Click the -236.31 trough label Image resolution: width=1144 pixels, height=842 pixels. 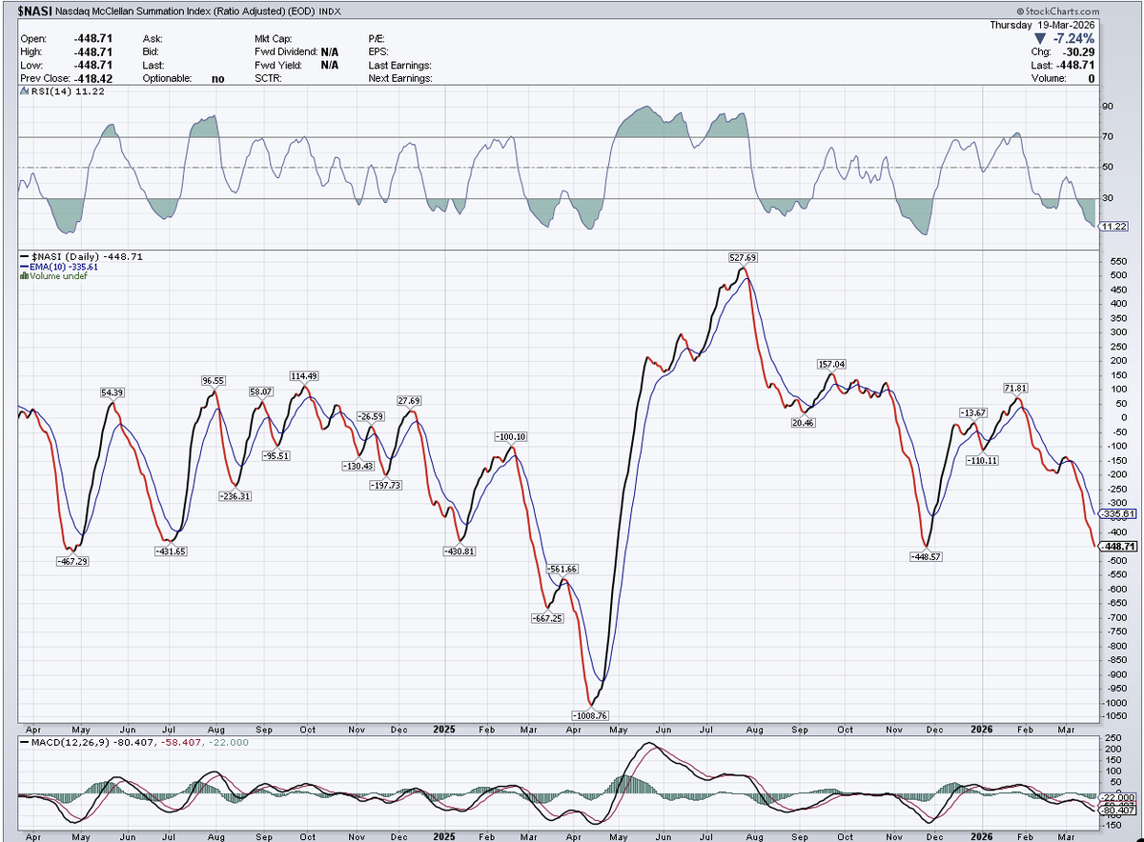point(234,496)
